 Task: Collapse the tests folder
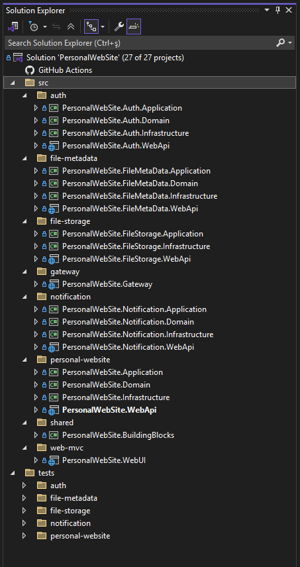(13, 473)
